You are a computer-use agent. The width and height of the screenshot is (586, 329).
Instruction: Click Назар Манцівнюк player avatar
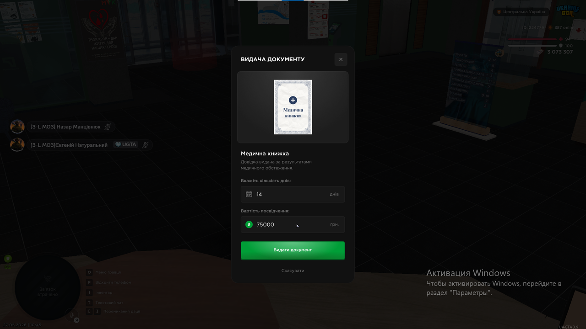click(17, 127)
